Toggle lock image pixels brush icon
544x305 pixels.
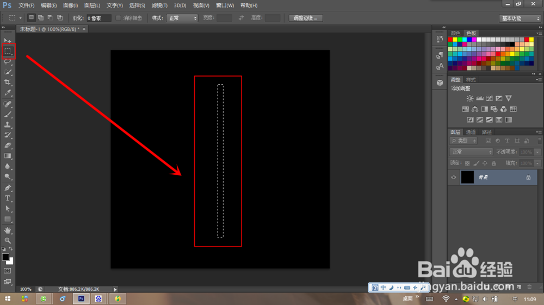(x=477, y=163)
